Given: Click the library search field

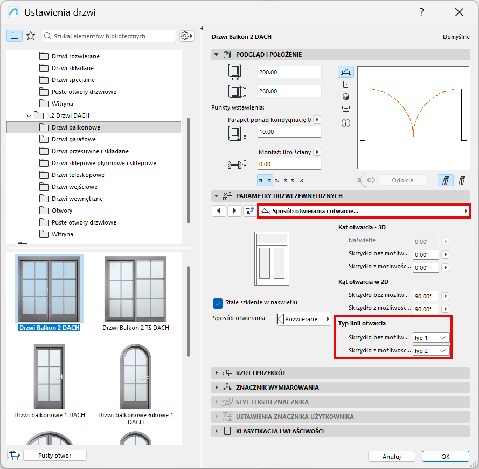Looking at the screenshot, I should 109,36.
